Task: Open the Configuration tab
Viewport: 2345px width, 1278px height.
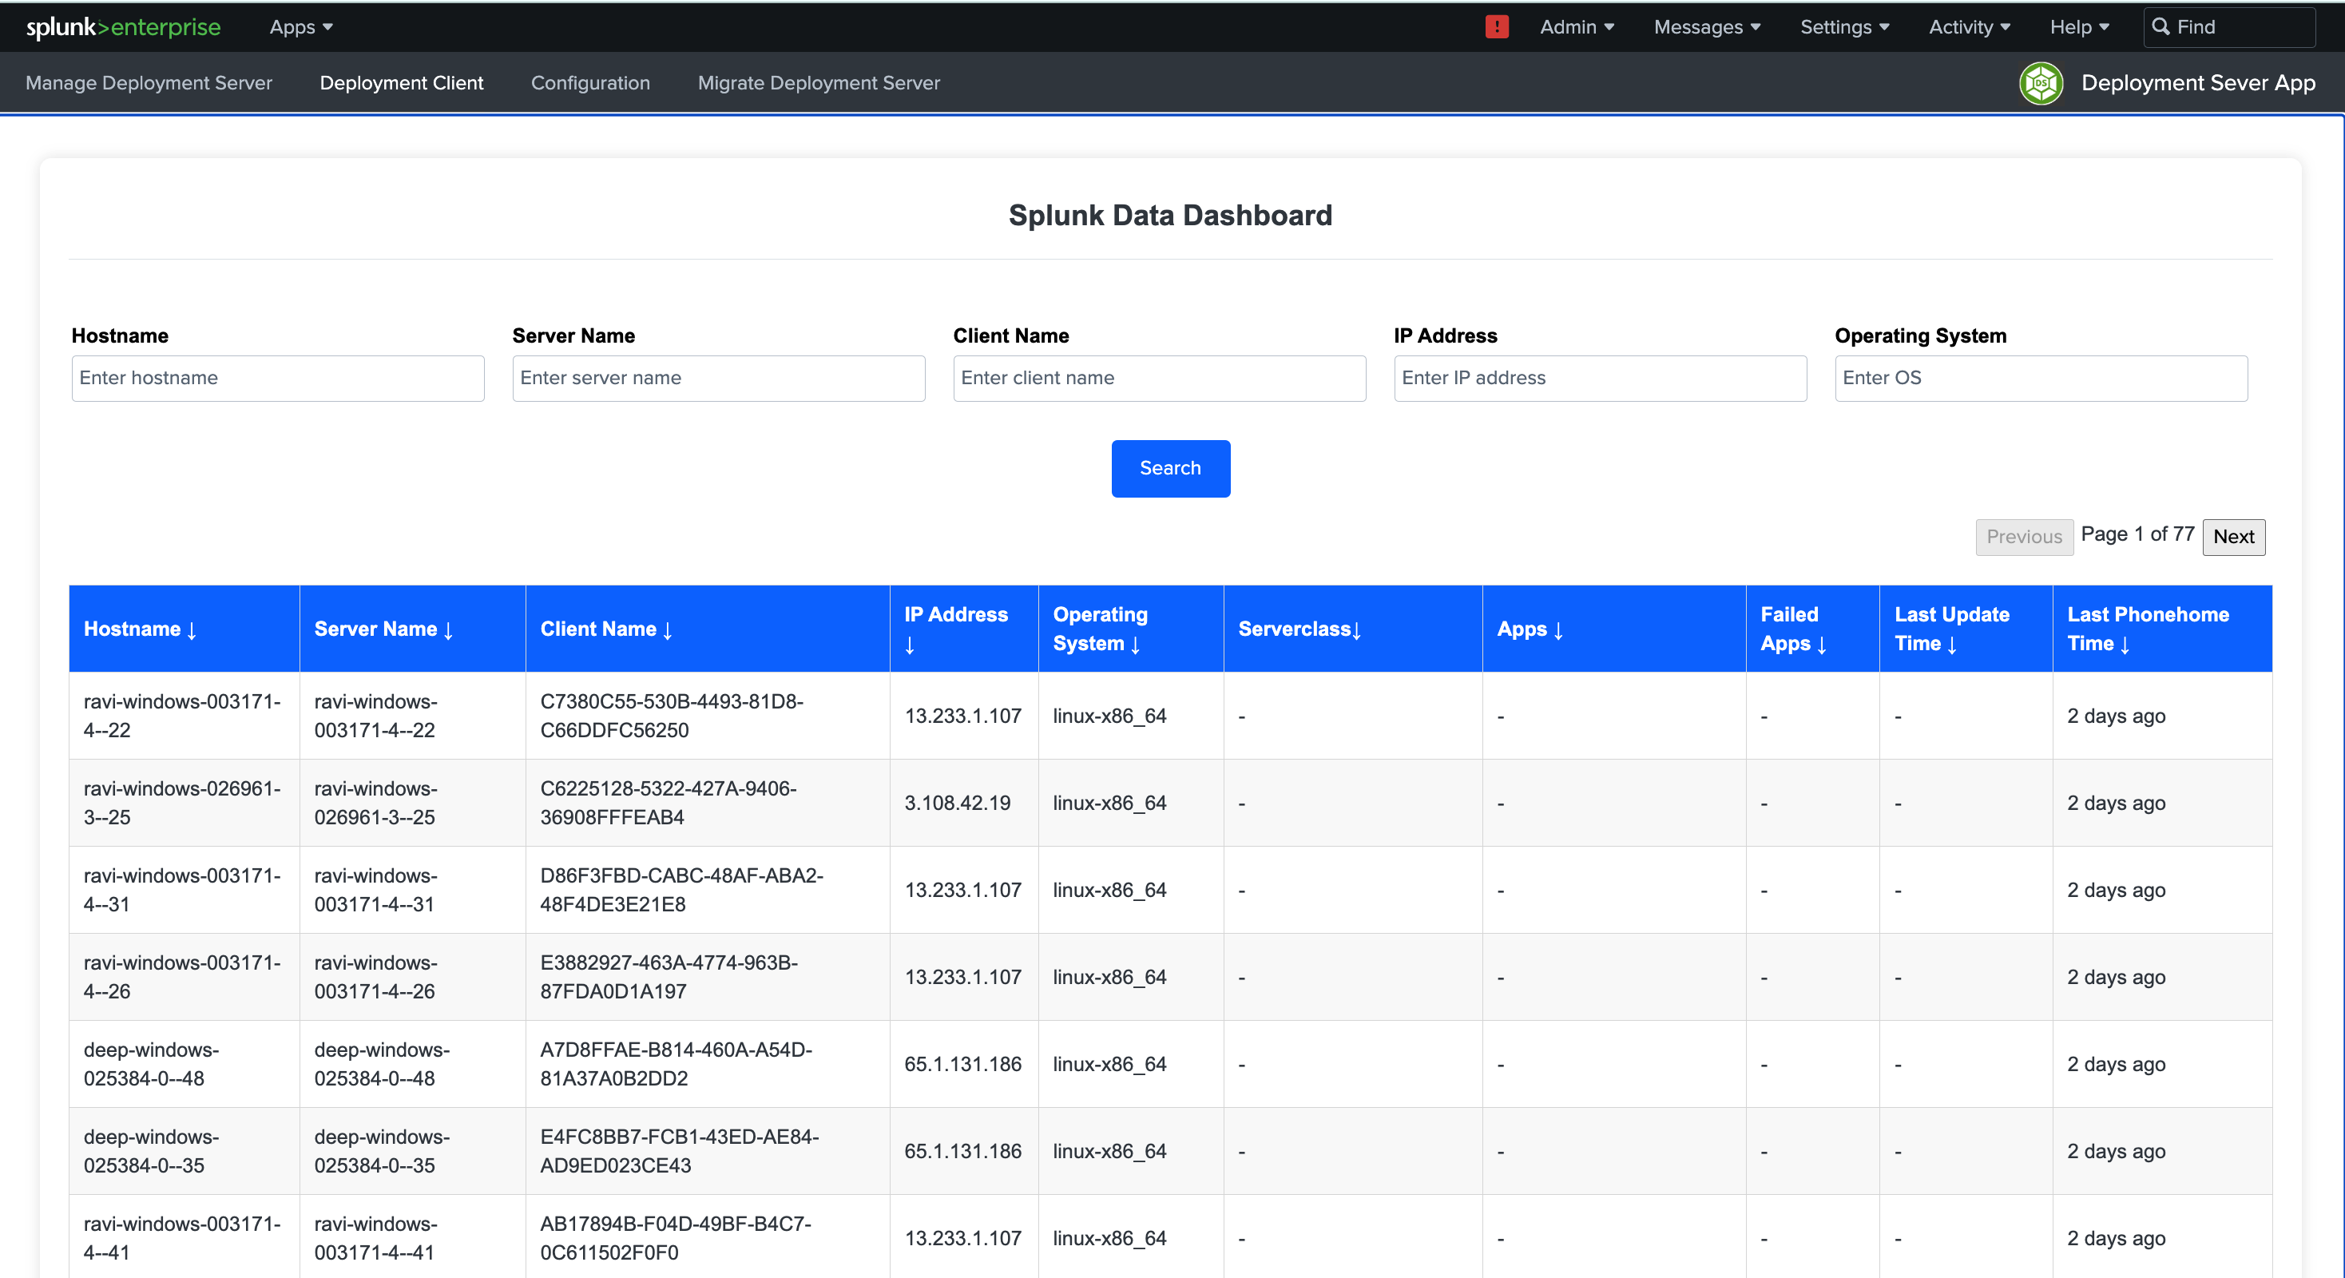Action: click(590, 83)
